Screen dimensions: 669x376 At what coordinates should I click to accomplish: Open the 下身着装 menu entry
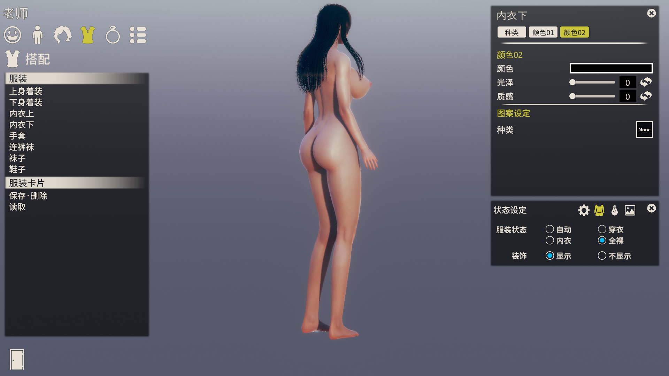(26, 102)
